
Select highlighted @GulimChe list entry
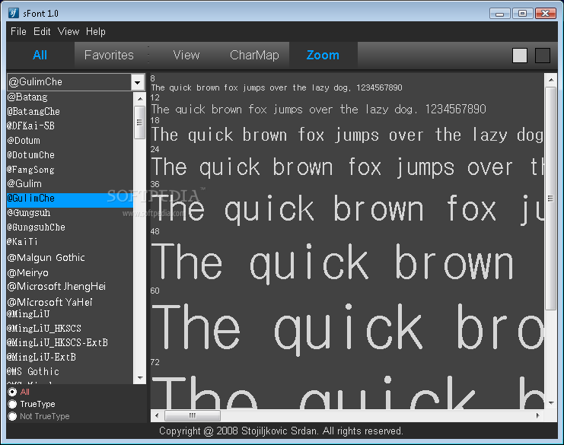click(70, 200)
